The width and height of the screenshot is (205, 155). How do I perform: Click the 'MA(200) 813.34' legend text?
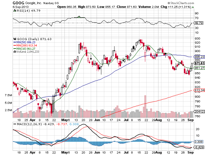[x=27, y=45]
